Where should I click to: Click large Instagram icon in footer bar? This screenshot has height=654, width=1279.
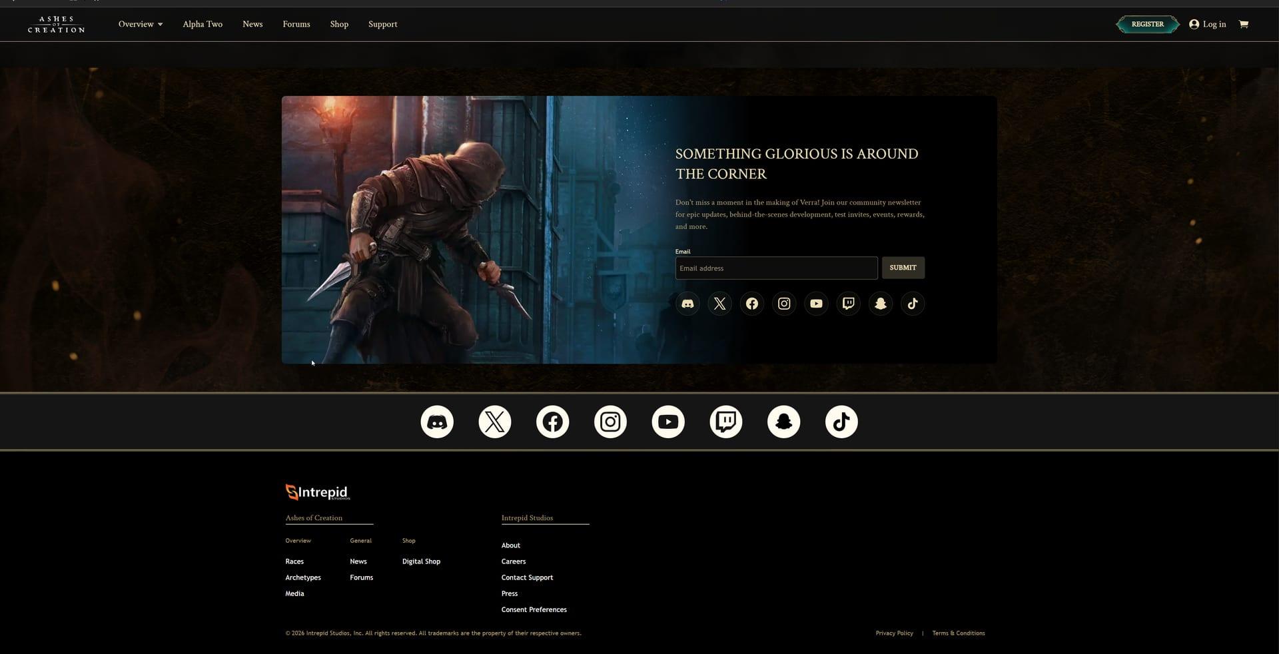coord(610,422)
